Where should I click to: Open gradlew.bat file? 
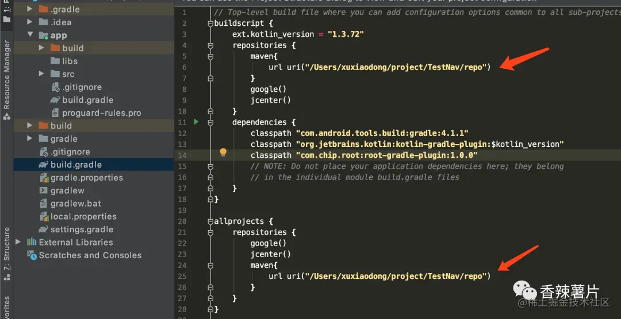tap(76, 204)
